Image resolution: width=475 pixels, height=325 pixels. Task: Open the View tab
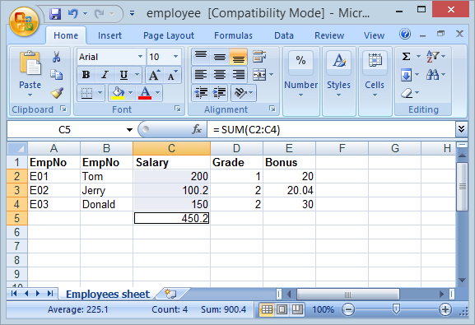pyautogui.click(x=374, y=35)
